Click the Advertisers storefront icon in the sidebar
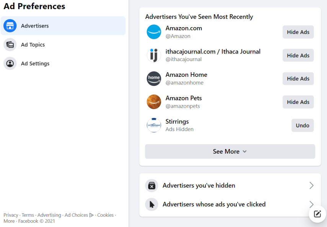The width and height of the screenshot is (327, 227). (x=10, y=26)
